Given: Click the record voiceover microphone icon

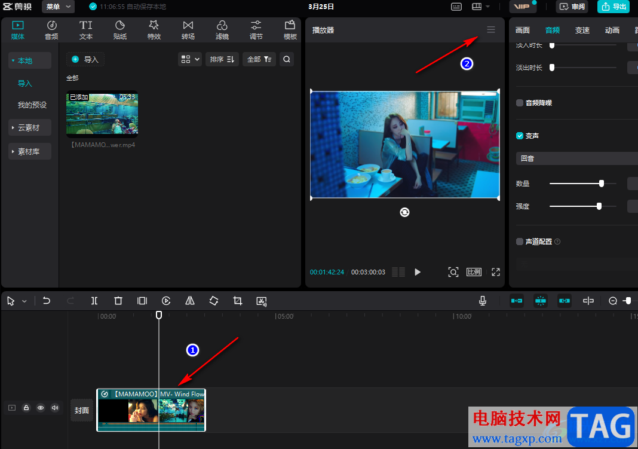Looking at the screenshot, I should point(483,301).
